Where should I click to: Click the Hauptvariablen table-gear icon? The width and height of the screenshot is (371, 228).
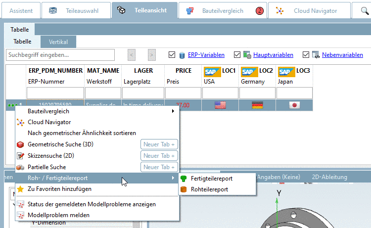pos(247,55)
